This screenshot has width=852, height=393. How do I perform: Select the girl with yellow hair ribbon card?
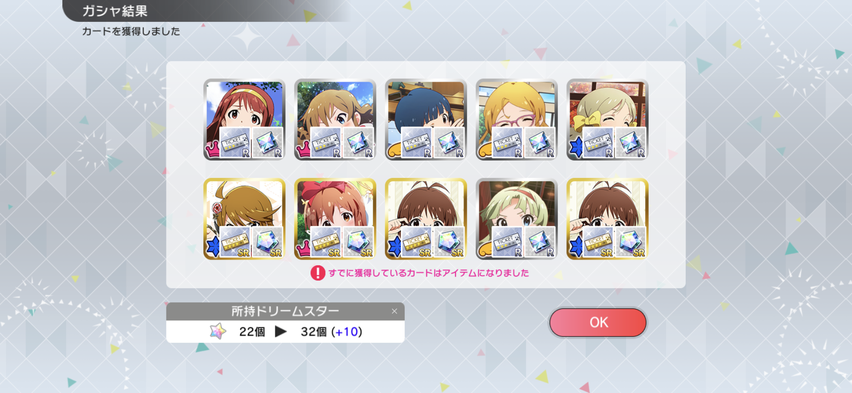(x=608, y=120)
